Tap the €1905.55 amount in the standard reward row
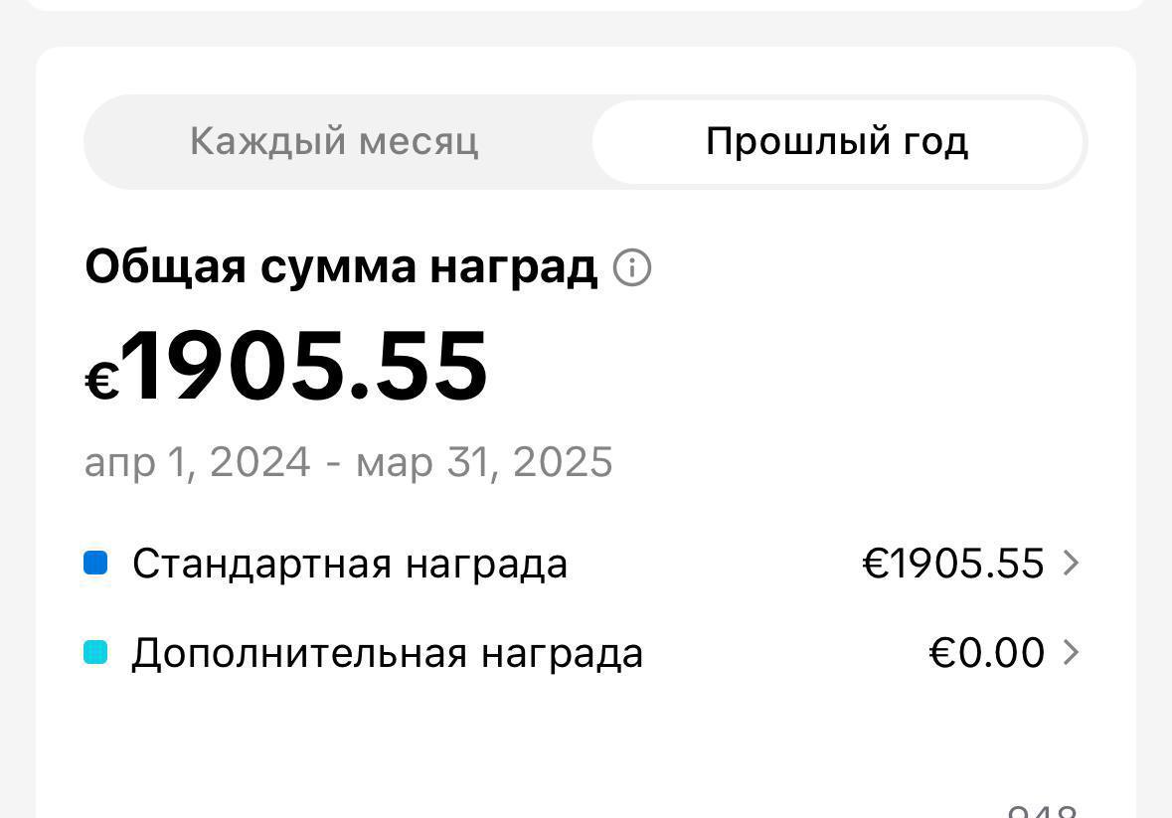 tap(952, 564)
